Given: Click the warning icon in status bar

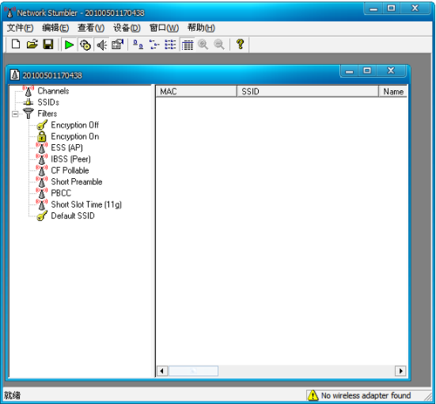Looking at the screenshot, I should [x=313, y=395].
